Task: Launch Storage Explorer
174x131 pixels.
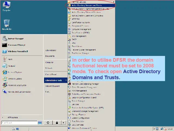Action: click(x=91, y=115)
